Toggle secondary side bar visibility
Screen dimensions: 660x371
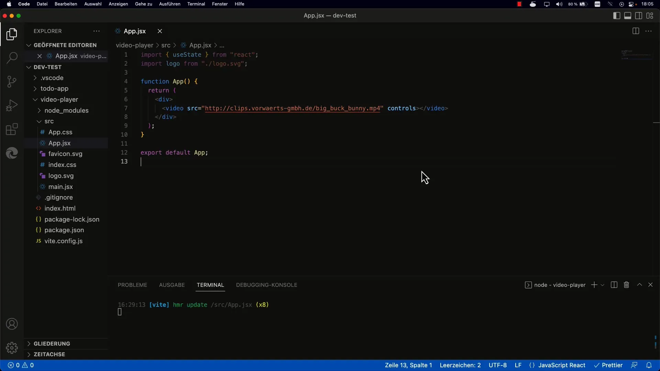click(639, 15)
